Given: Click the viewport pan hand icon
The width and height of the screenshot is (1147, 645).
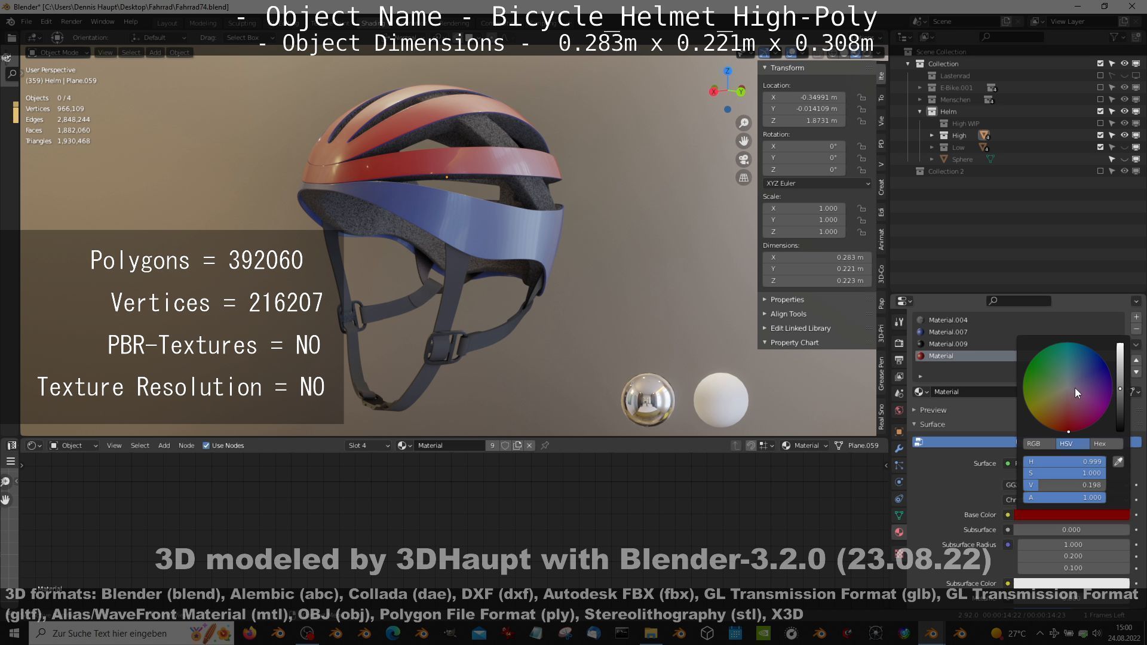Looking at the screenshot, I should (744, 141).
